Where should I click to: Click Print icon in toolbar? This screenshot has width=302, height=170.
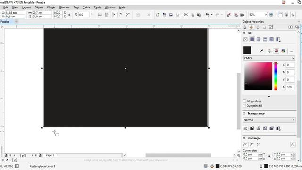[x=177, y=15]
